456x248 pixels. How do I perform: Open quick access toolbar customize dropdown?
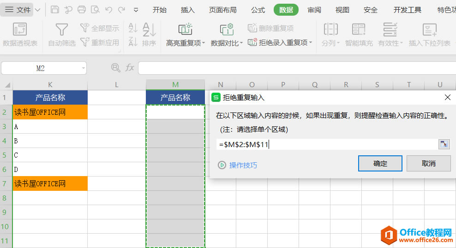click(136, 10)
